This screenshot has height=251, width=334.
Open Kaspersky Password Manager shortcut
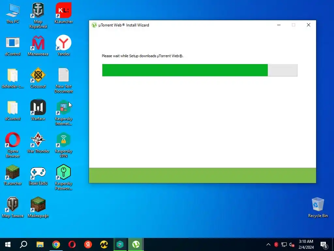pos(64,177)
